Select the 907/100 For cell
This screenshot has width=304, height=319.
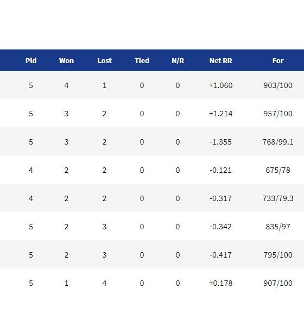click(278, 283)
